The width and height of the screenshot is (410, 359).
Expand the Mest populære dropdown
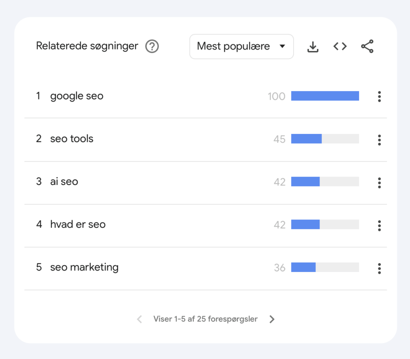pyautogui.click(x=241, y=47)
